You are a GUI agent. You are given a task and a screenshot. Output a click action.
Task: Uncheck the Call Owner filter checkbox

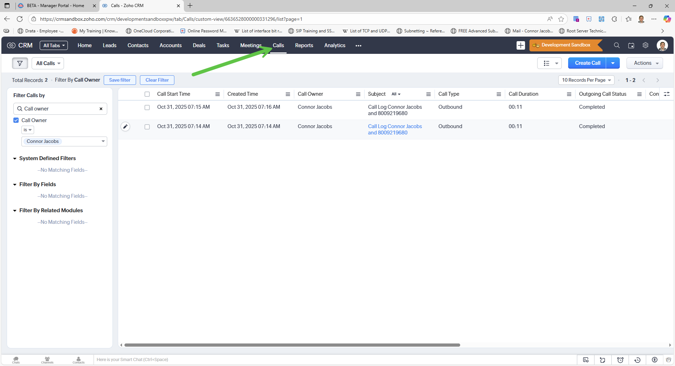click(x=16, y=120)
